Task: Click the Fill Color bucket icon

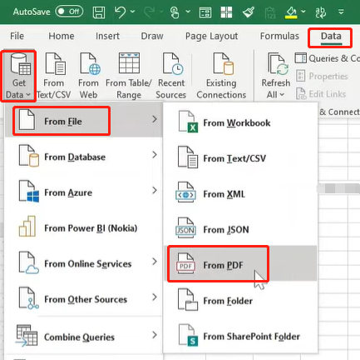Action: tap(291, 12)
